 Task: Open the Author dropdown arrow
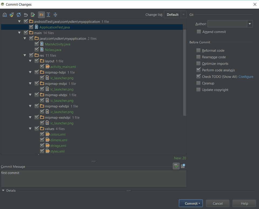point(250,24)
